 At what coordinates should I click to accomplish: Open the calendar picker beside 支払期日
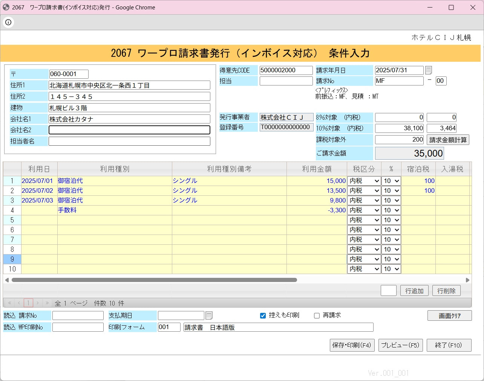209,315
